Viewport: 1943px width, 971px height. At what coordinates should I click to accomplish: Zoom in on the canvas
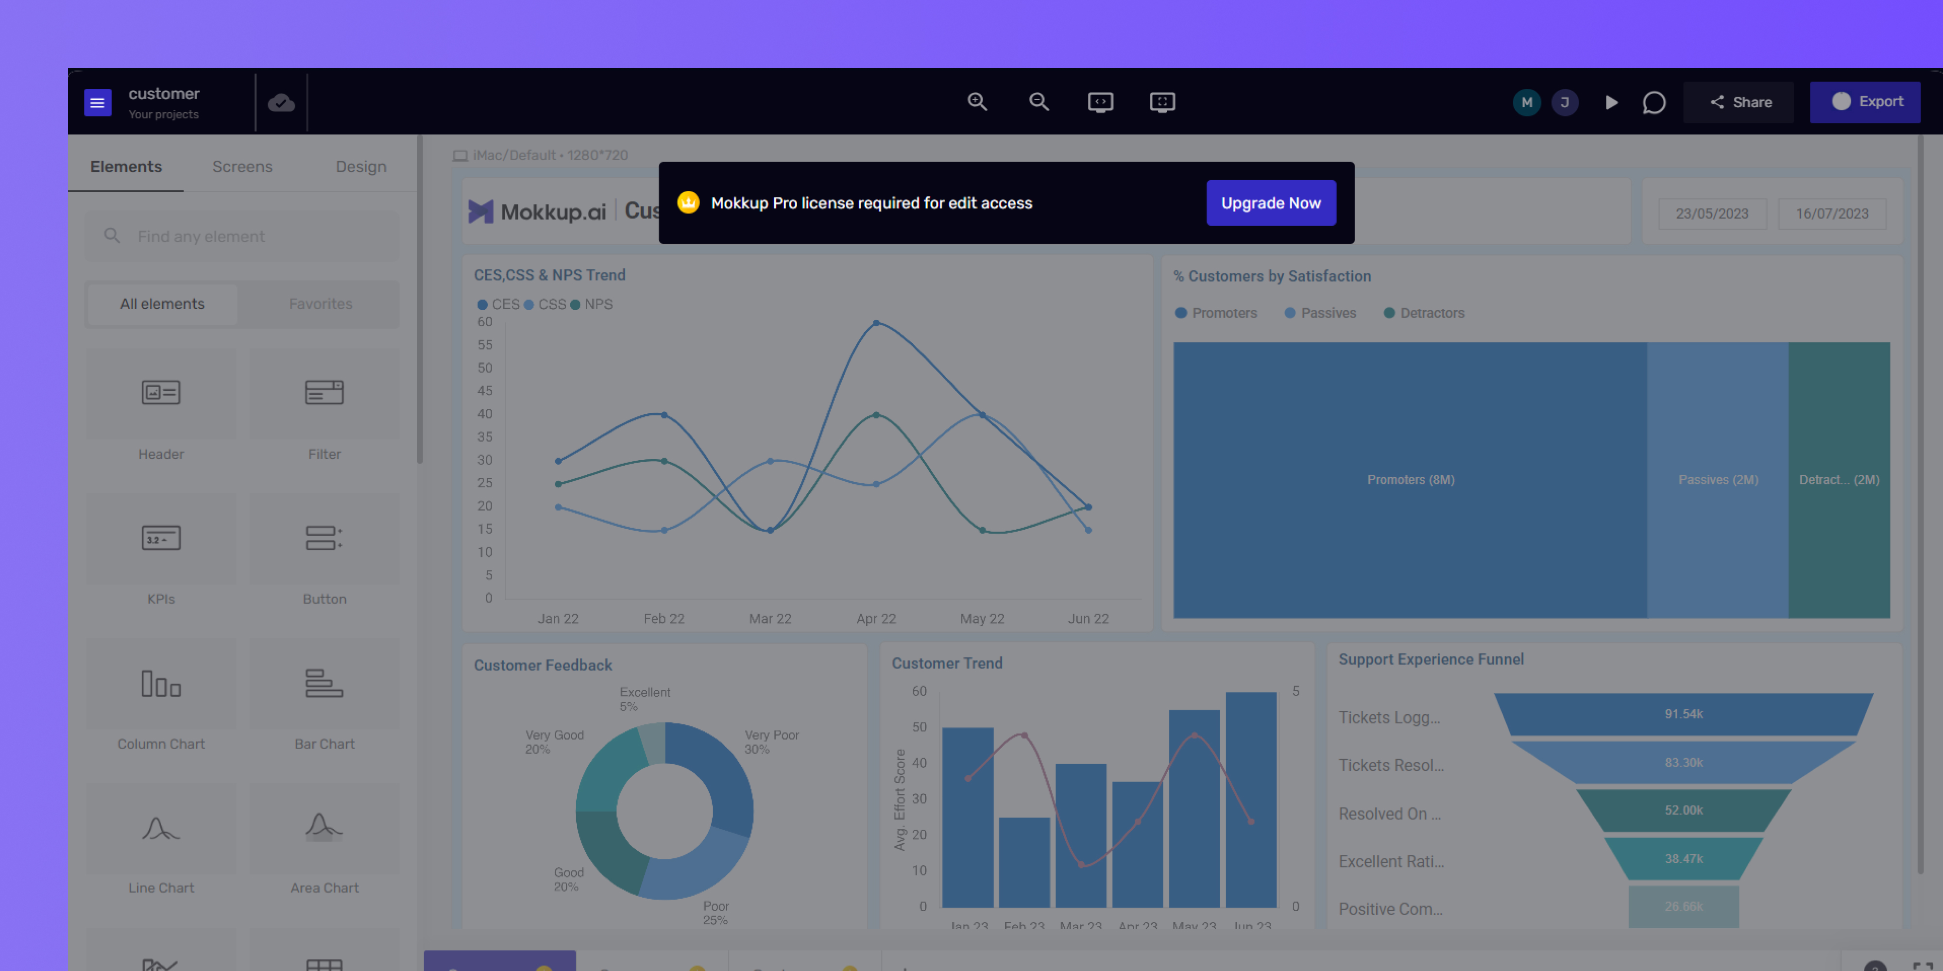pyautogui.click(x=977, y=102)
